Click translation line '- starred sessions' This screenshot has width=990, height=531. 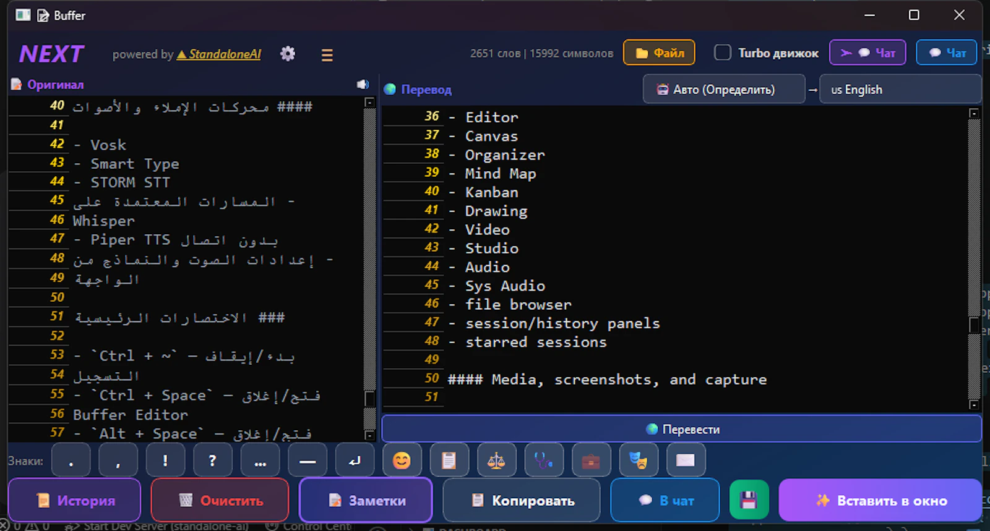tap(527, 342)
